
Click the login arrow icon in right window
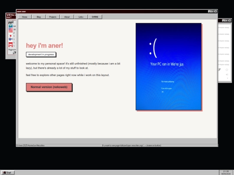[227, 75]
